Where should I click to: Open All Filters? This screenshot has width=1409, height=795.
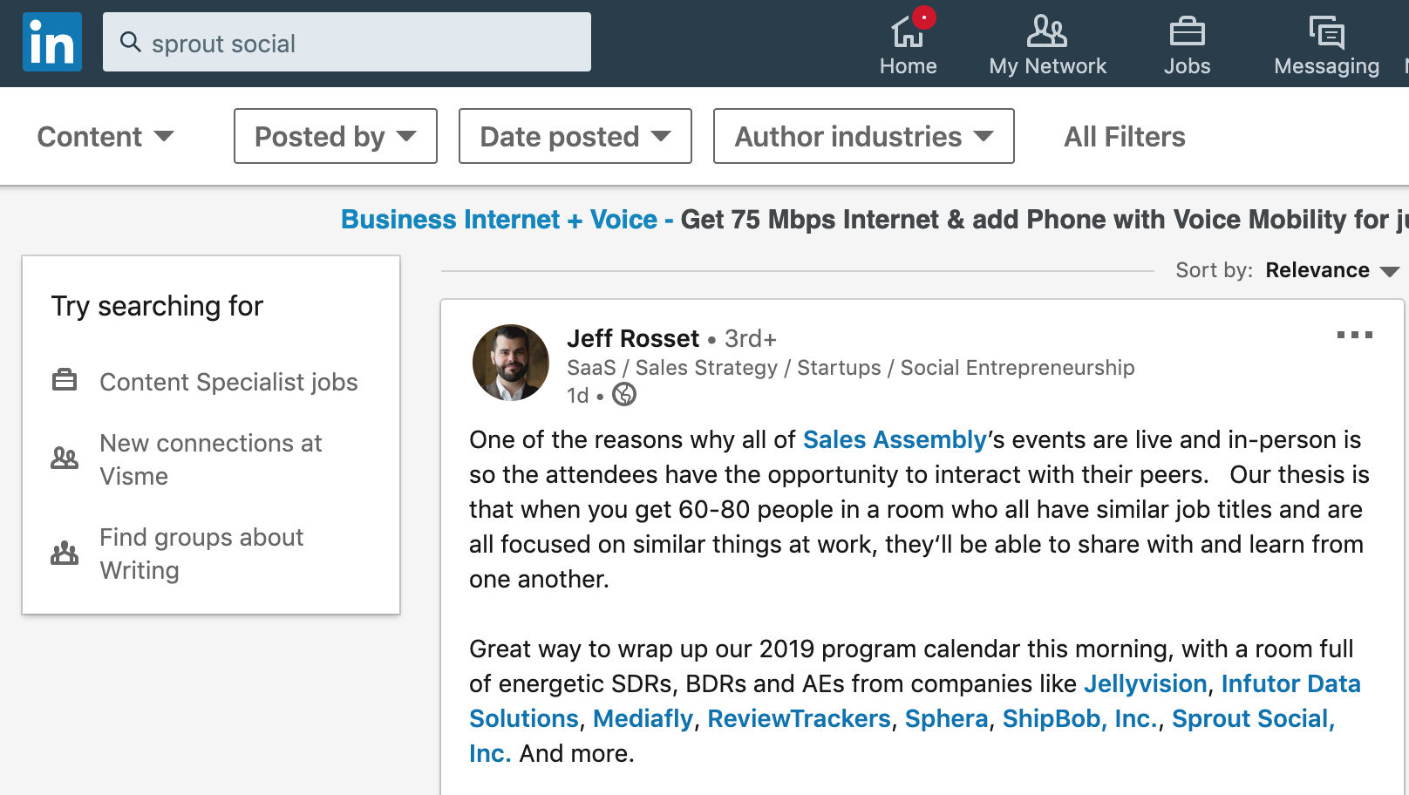tap(1124, 137)
